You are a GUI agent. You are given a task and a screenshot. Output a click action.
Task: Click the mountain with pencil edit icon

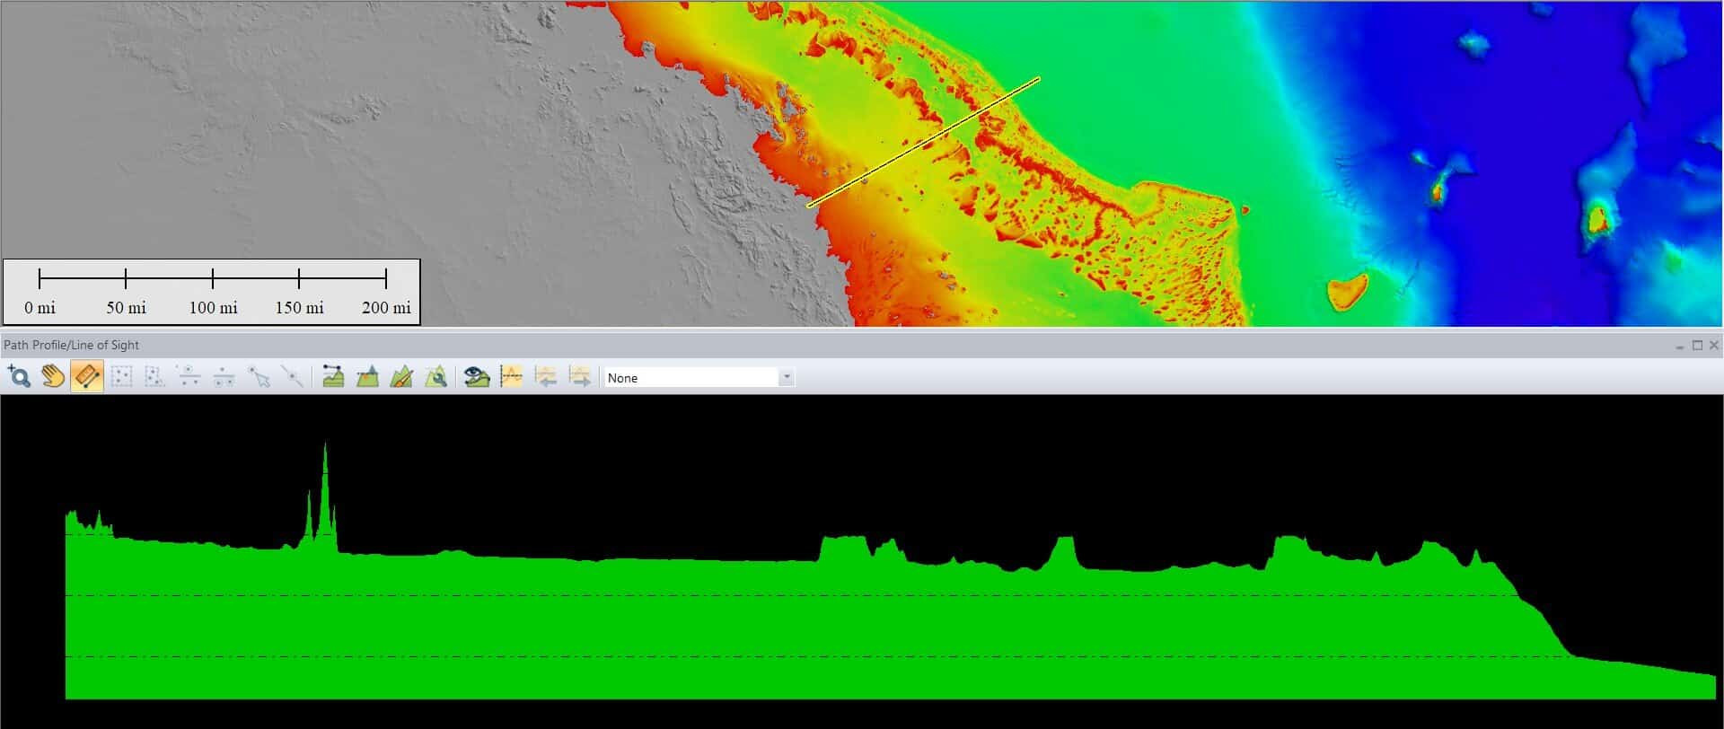pyautogui.click(x=401, y=377)
